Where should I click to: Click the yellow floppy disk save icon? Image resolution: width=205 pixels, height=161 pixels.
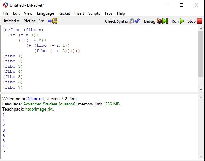[55, 21]
